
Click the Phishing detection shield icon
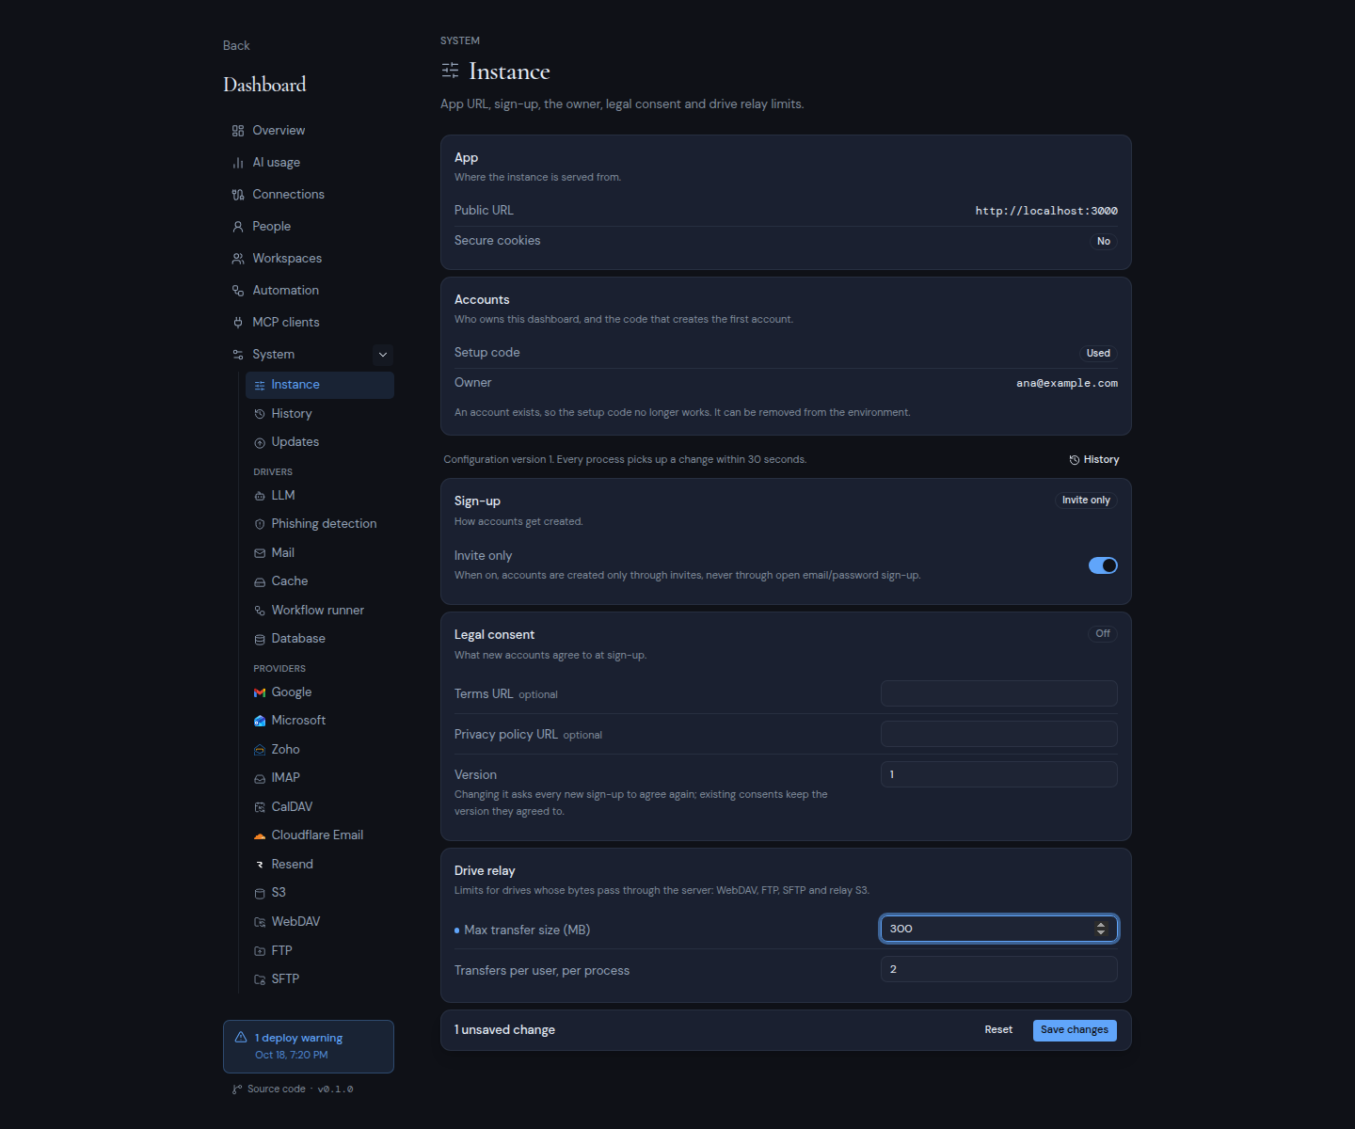(x=260, y=524)
